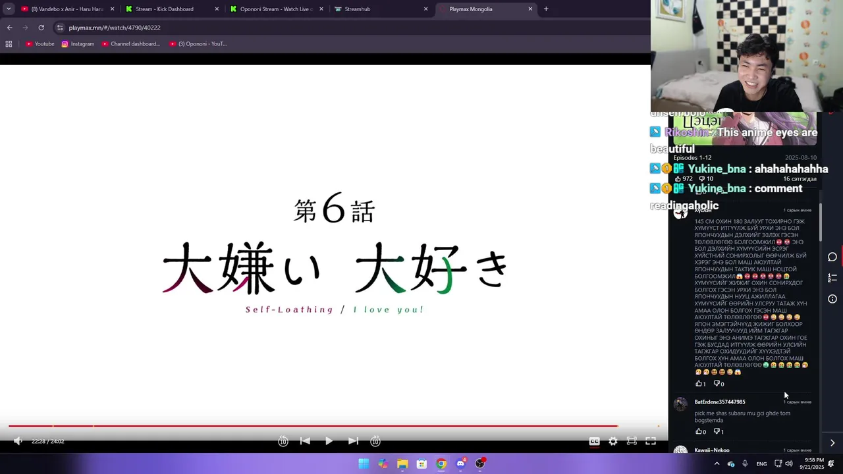Open Channel dashboard bookmark
The image size is (843, 474).
point(131,44)
